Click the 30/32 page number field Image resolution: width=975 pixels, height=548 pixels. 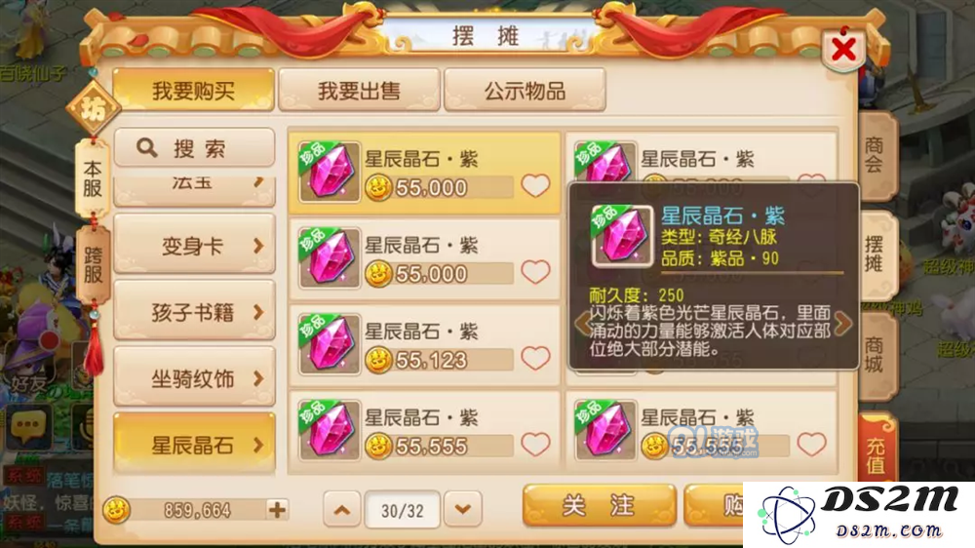click(403, 510)
